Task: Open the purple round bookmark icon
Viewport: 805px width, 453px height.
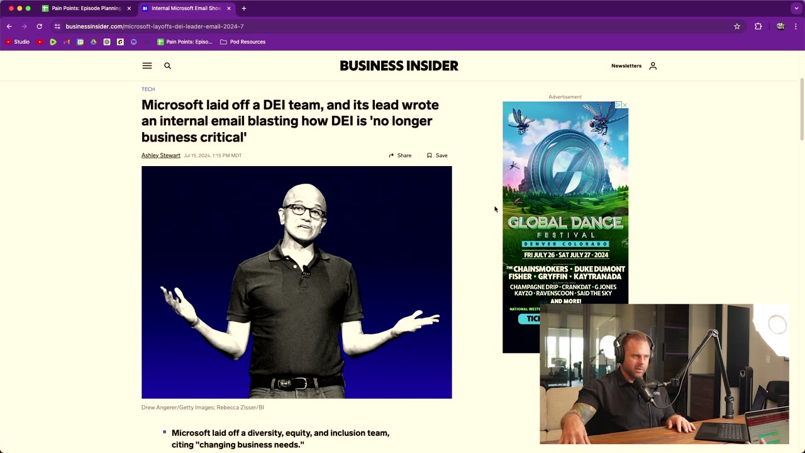Action: tap(133, 42)
